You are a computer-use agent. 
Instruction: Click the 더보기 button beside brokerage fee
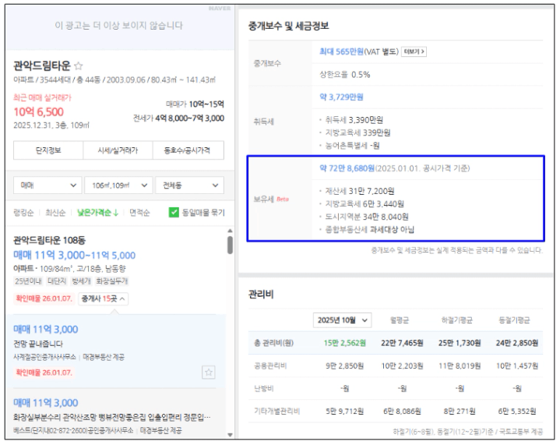pyautogui.click(x=414, y=51)
